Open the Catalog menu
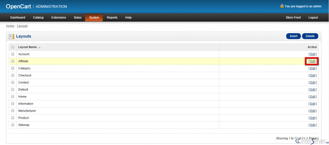This screenshot has width=329, height=145. tap(38, 18)
